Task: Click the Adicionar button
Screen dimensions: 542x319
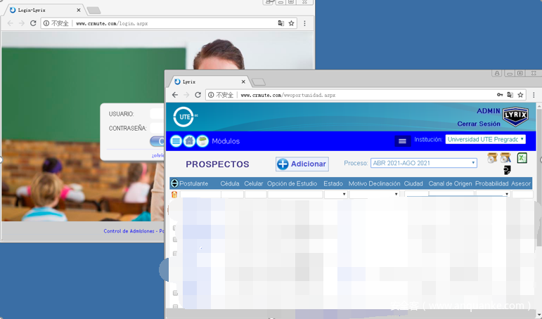Action: (302, 164)
